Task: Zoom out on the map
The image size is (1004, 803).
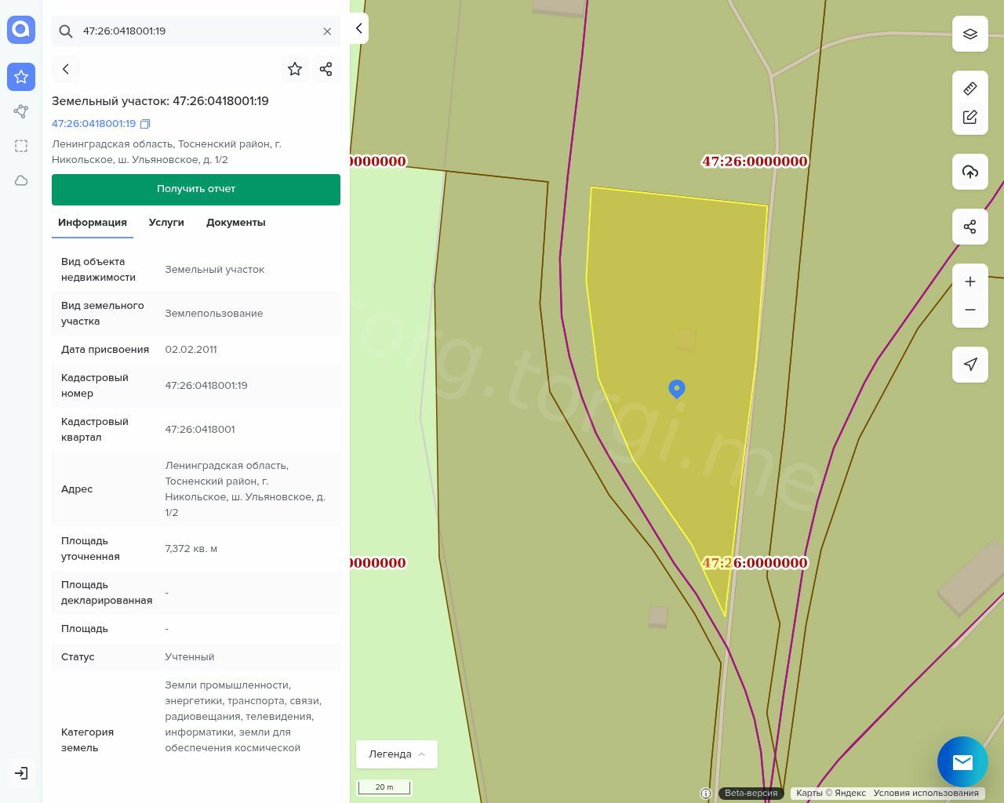Action: pyautogui.click(x=969, y=310)
